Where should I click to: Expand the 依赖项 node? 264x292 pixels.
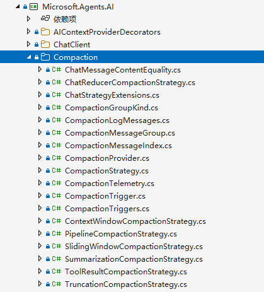pyautogui.click(x=28, y=19)
